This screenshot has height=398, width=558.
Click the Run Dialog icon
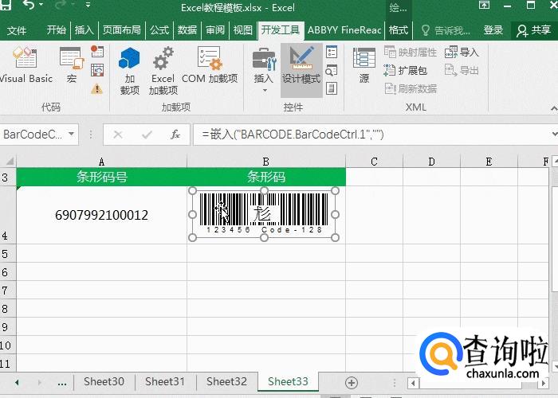pyautogui.click(x=332, y=88)
